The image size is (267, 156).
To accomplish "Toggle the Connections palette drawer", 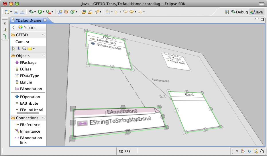I will (28, 118).
